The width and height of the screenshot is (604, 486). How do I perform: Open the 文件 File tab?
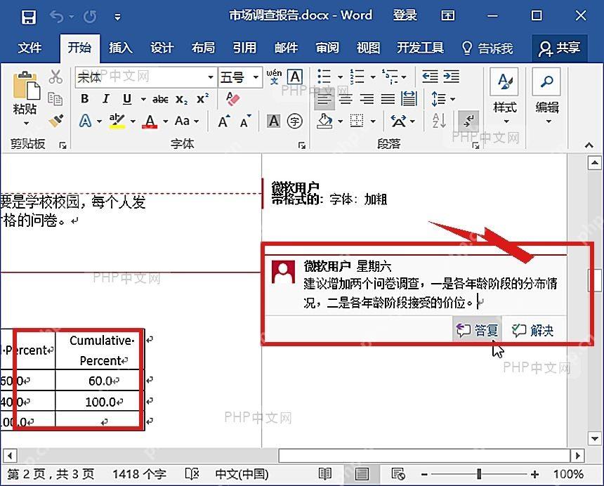click(x=29, y=48)
